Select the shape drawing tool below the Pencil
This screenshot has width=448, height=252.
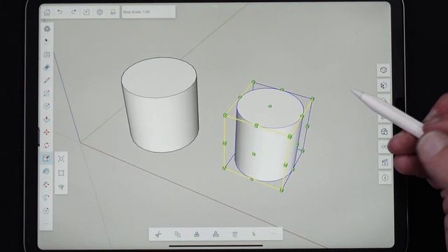(47, 93)
